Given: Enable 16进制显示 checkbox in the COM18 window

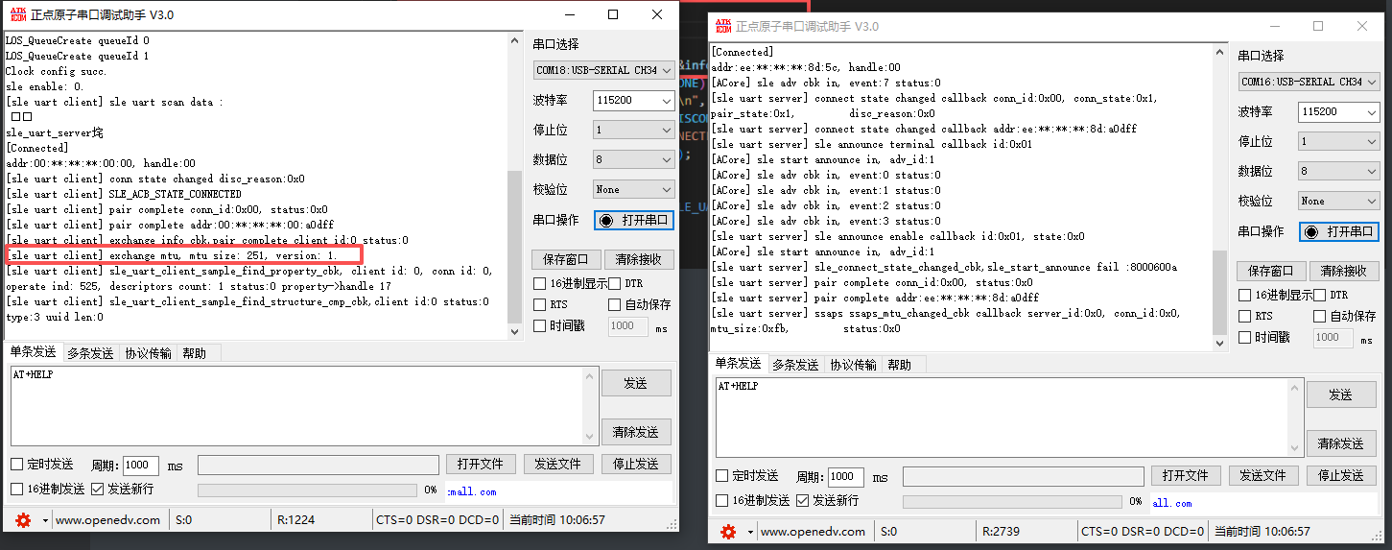Looking at the screenshot, I should [540, 283].
